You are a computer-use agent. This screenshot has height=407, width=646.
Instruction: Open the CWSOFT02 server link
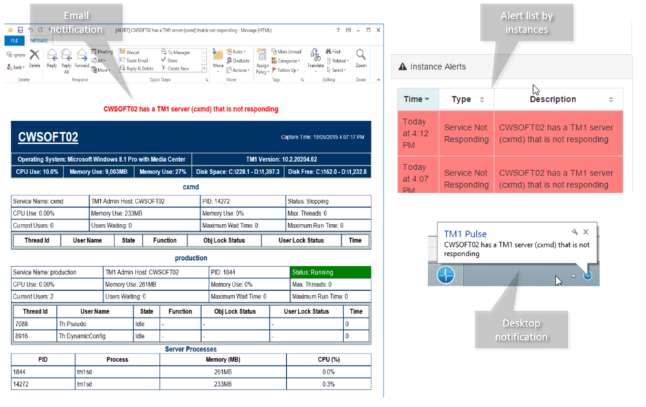[48, 137]
